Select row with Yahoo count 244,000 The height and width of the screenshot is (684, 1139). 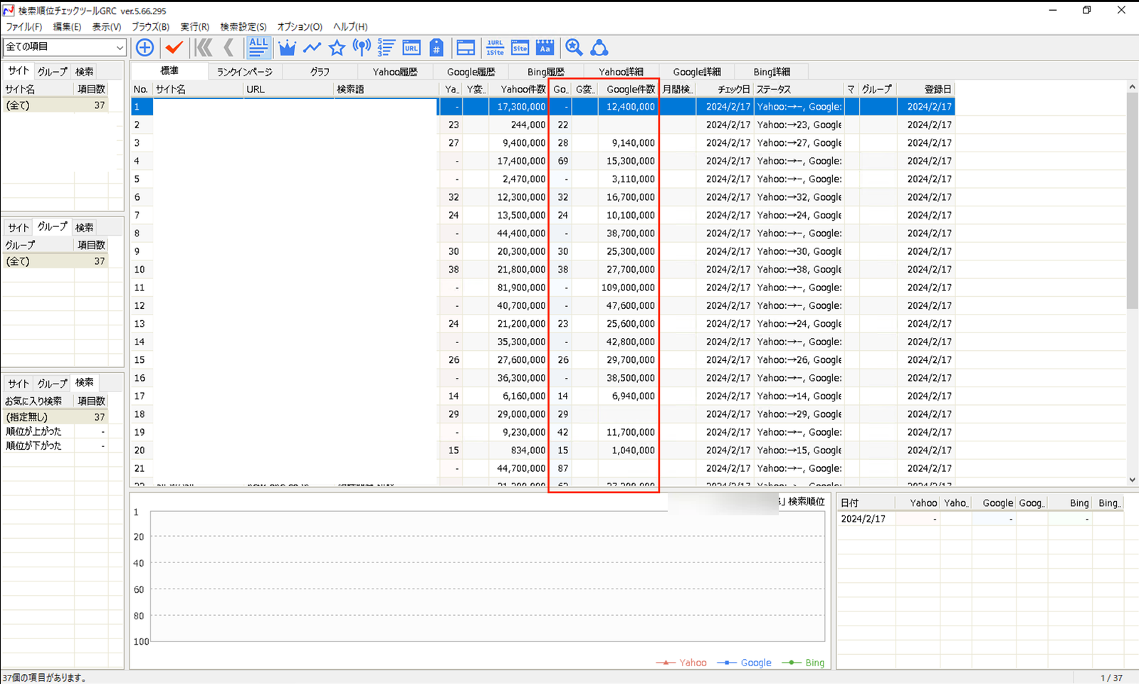coord(542,125)
